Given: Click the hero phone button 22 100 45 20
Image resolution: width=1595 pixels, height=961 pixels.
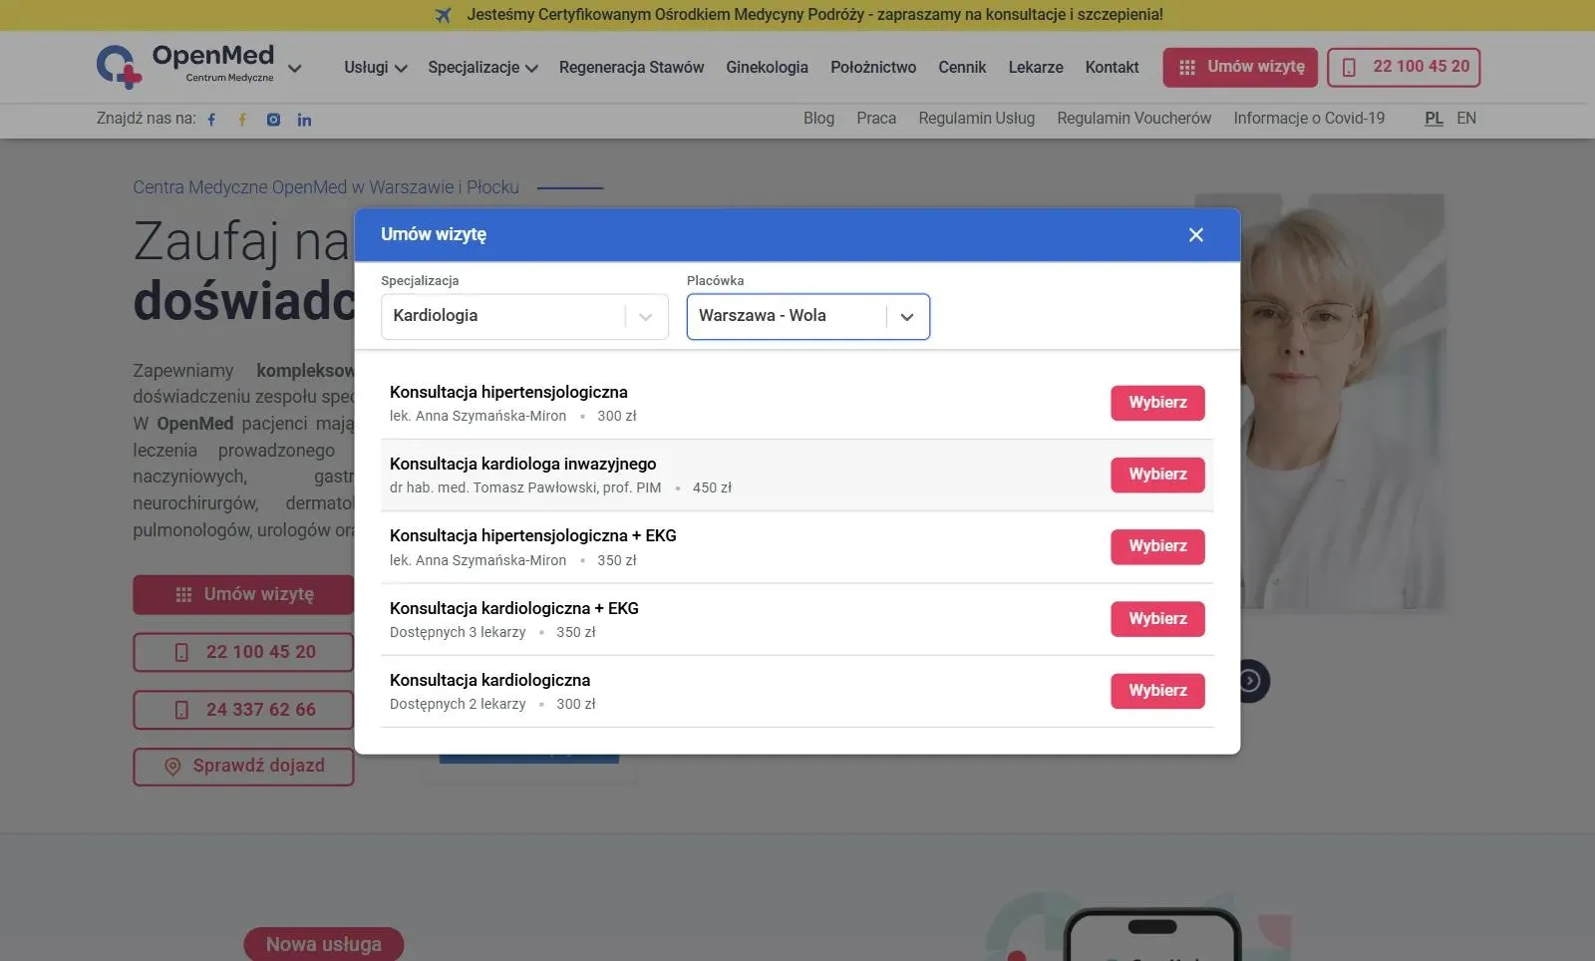Looking at the screenshot, I should point(243,652).
